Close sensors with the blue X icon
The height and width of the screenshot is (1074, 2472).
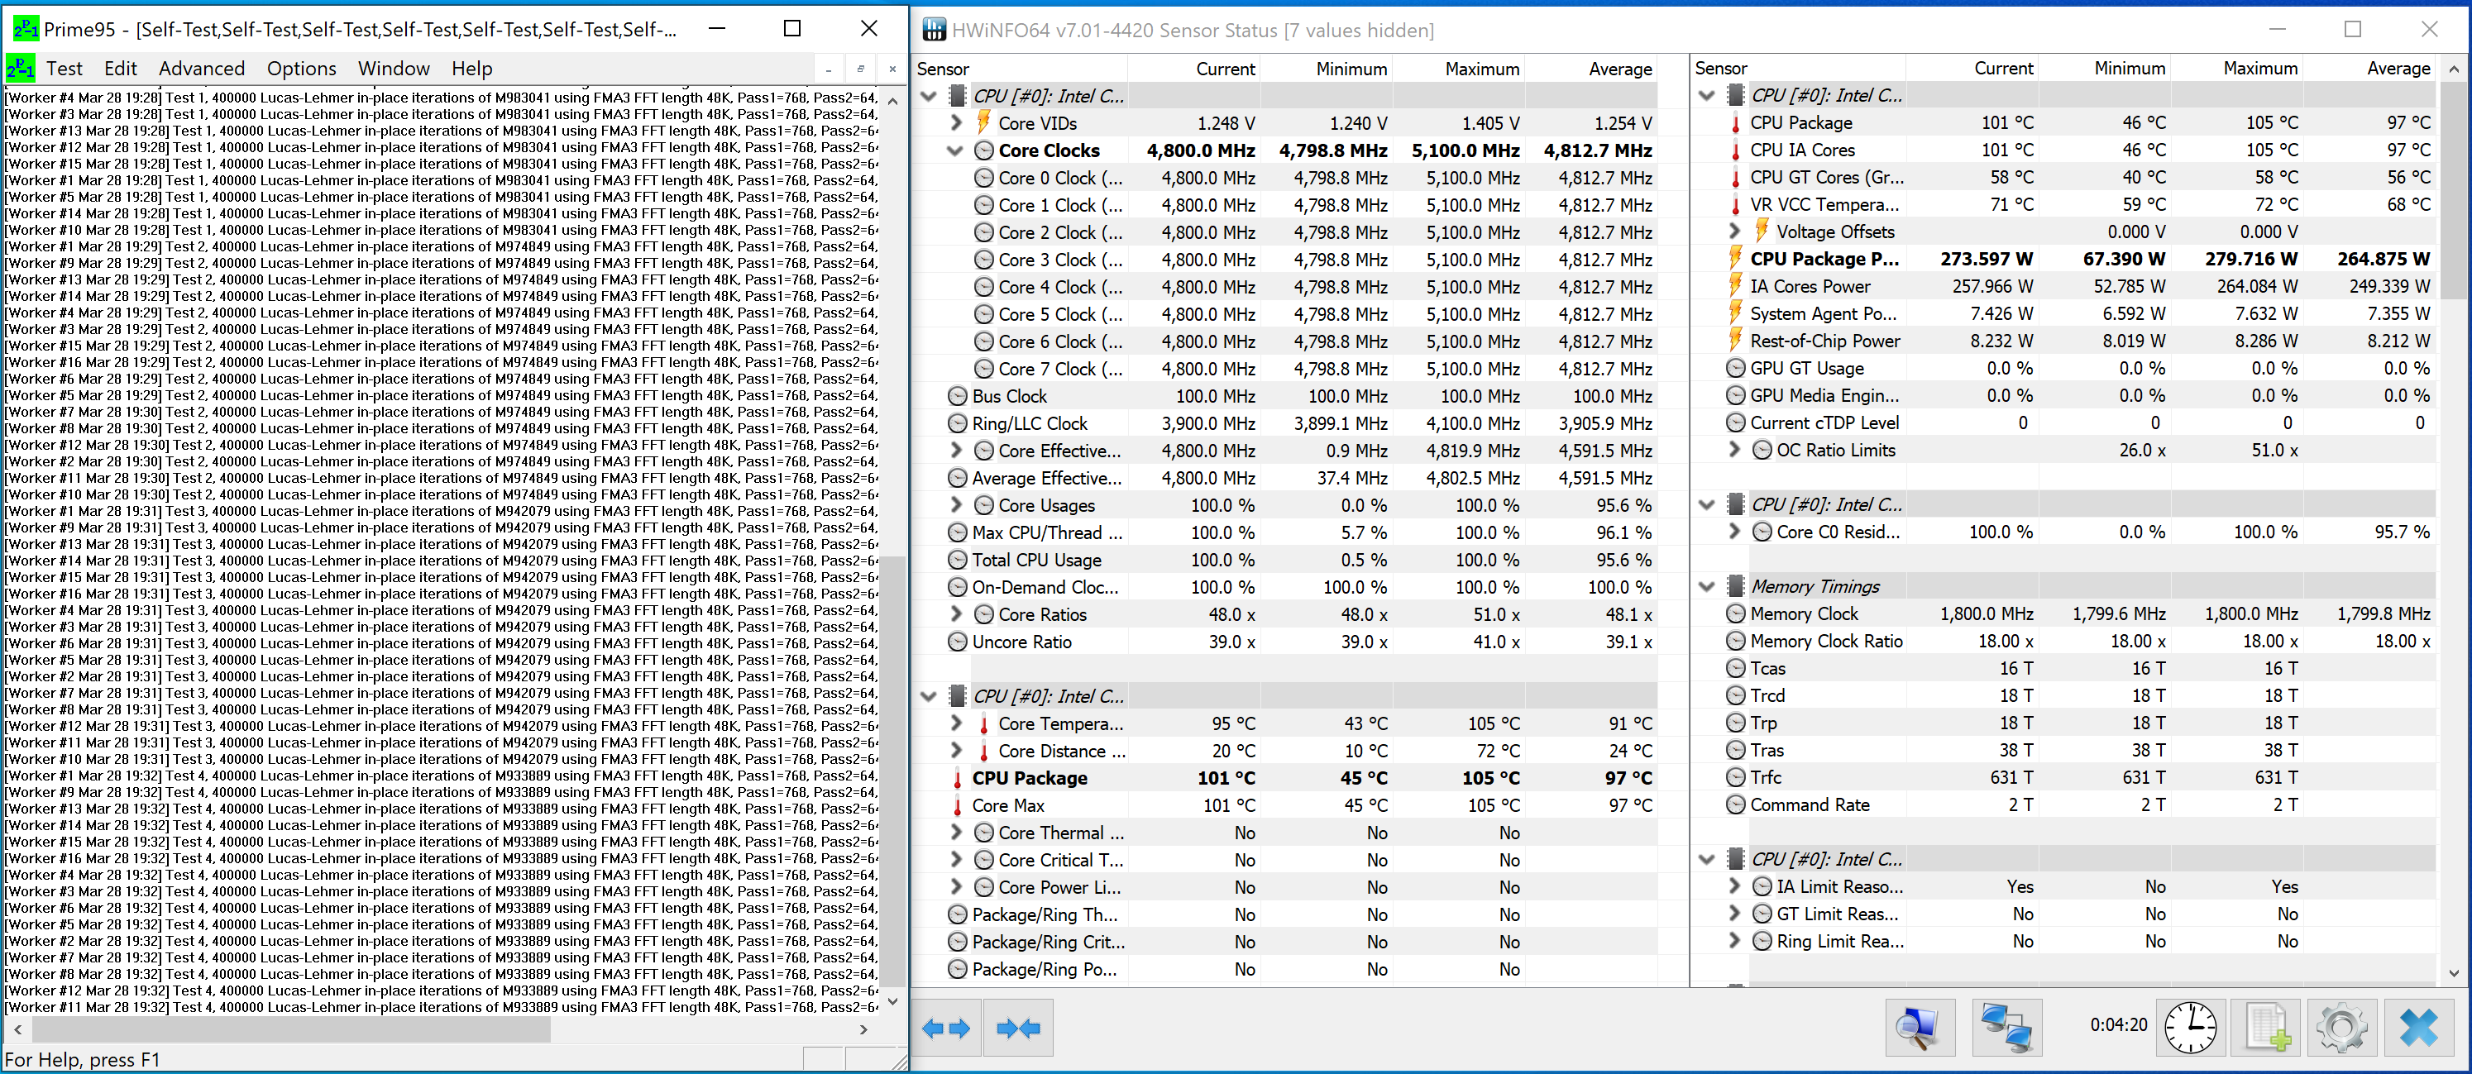click(x=2418, y=1027)
